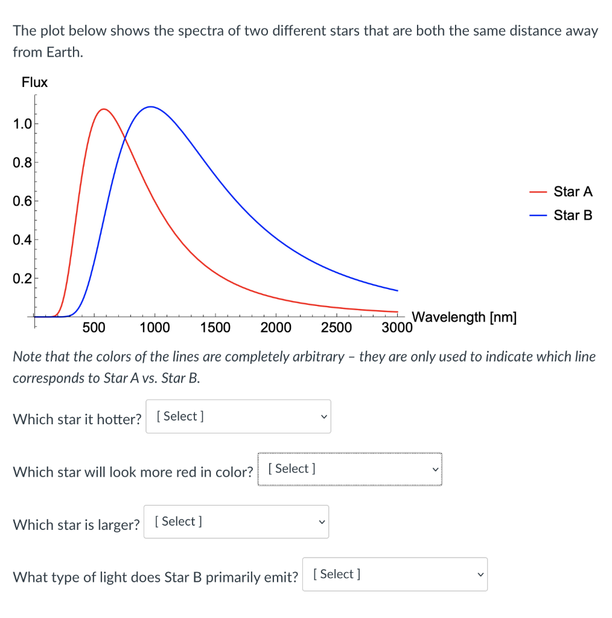Click the peak of the red curve
Image resolution: width=612 pixels, height=618 pixels.
point(104,110)
